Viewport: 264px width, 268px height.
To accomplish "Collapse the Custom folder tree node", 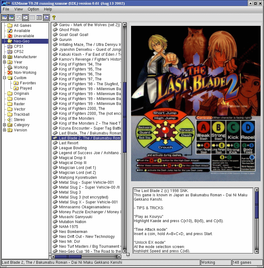I will click(x=4, y=78).
